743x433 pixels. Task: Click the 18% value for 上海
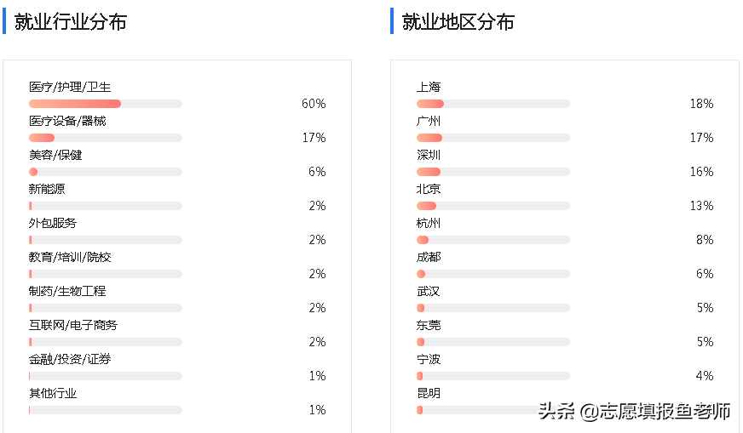coord(701,104)
